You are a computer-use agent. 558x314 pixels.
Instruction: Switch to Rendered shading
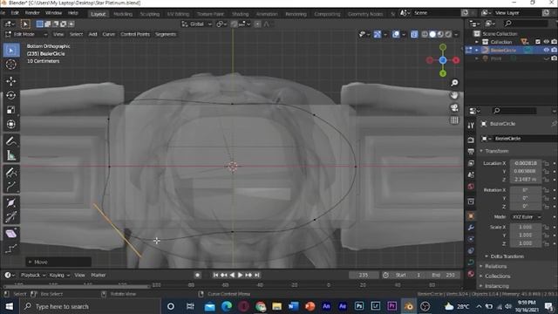(448, 35)
